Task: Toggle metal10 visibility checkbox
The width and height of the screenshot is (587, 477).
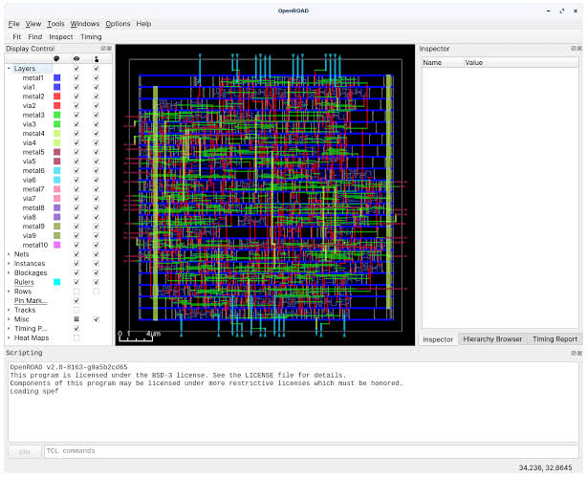Action: (76, 245)
